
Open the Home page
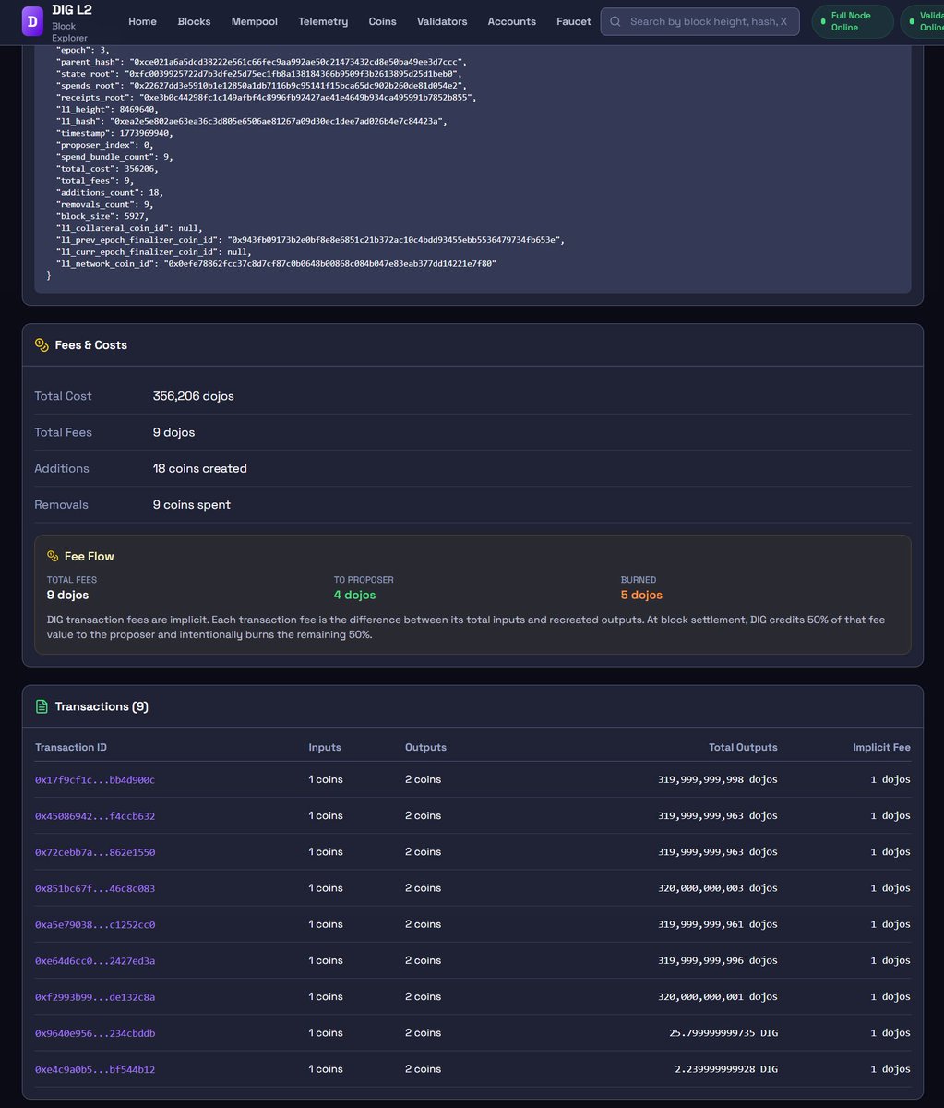click(x=142, y=21)
